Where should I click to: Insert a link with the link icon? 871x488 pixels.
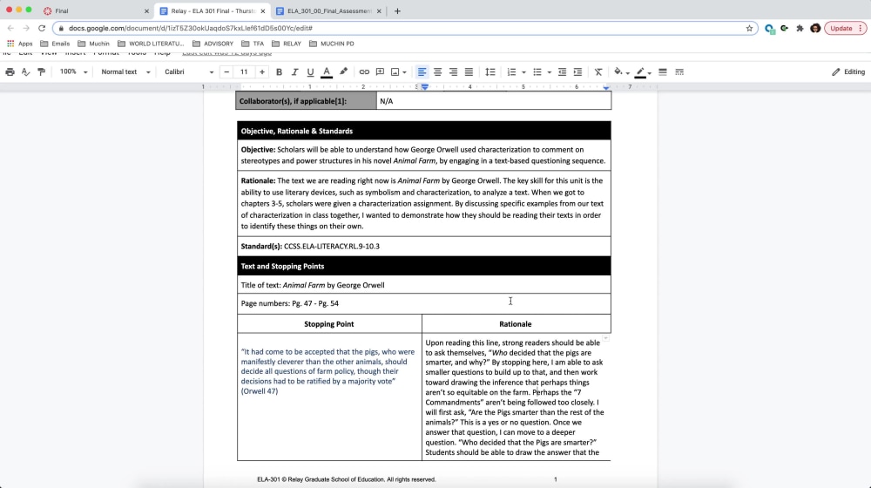click(364, 71)
